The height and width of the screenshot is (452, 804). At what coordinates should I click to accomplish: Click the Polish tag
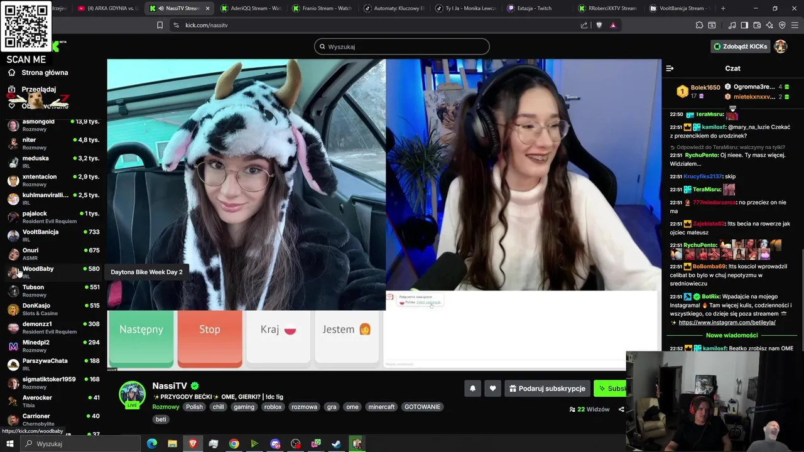194,407
